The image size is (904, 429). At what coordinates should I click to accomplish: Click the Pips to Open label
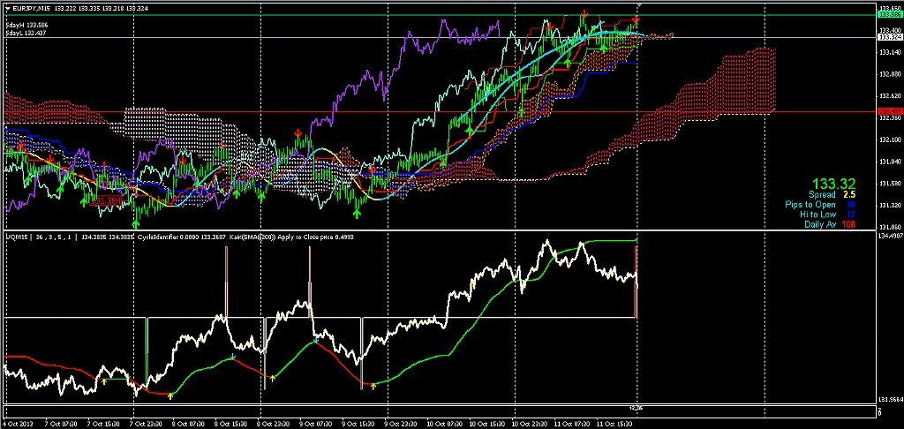[x=810, y=205]
